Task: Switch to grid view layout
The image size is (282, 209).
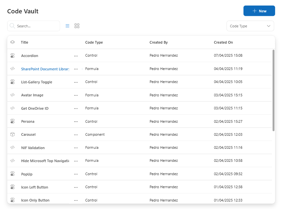Action: tap(77, 26)
